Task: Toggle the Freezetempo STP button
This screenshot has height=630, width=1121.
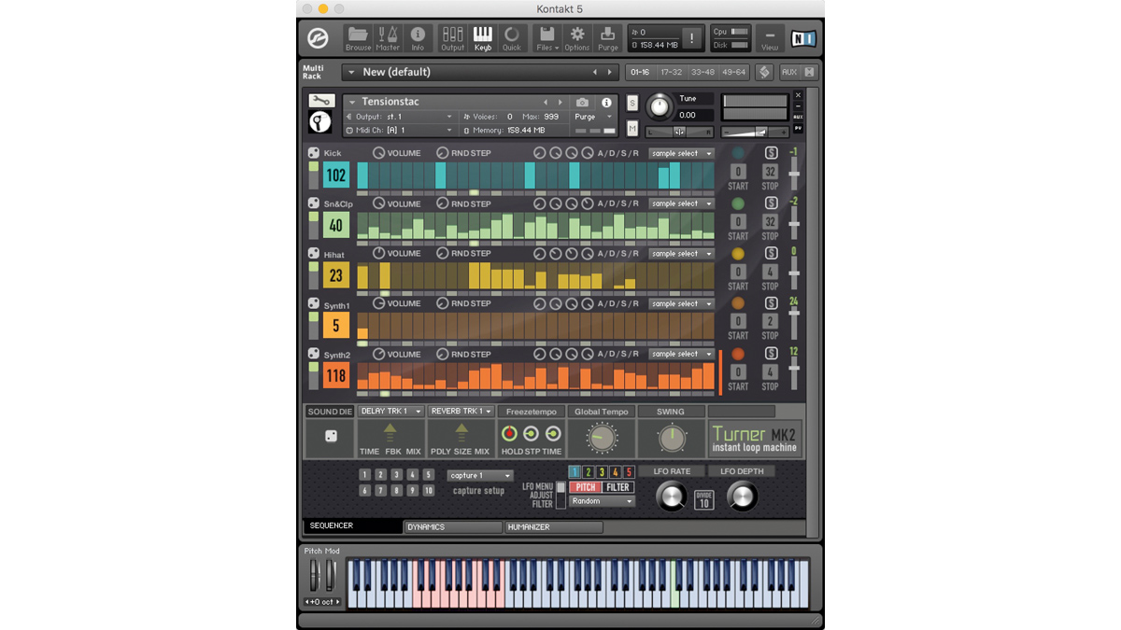Action: 531,434
